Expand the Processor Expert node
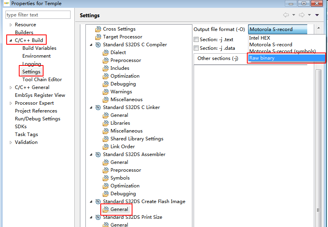This screenshot has height=227, width=328. 11,104
